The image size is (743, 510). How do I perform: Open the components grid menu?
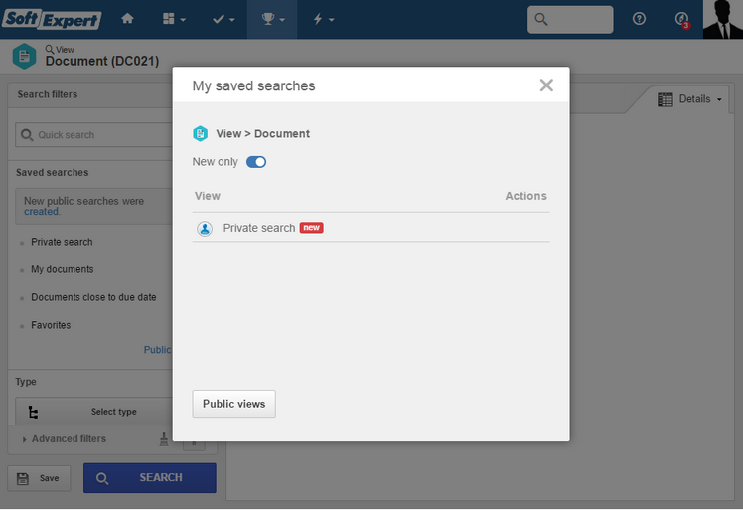[x=174, y=19]
